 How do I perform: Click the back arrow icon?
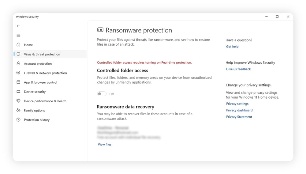(x=18, y=26)
